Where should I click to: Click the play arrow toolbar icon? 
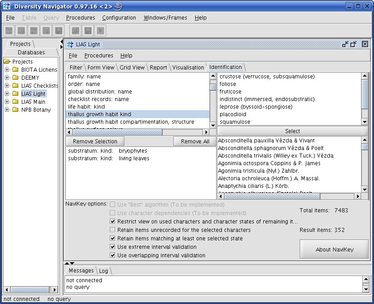[x=101, y=31]
